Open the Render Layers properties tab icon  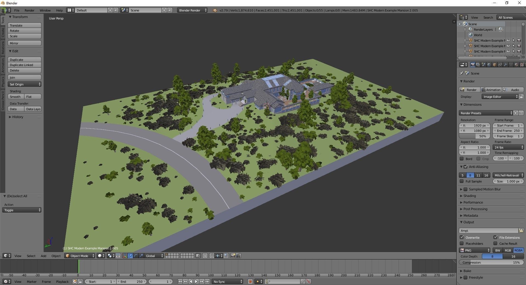(x=478, y=65)
